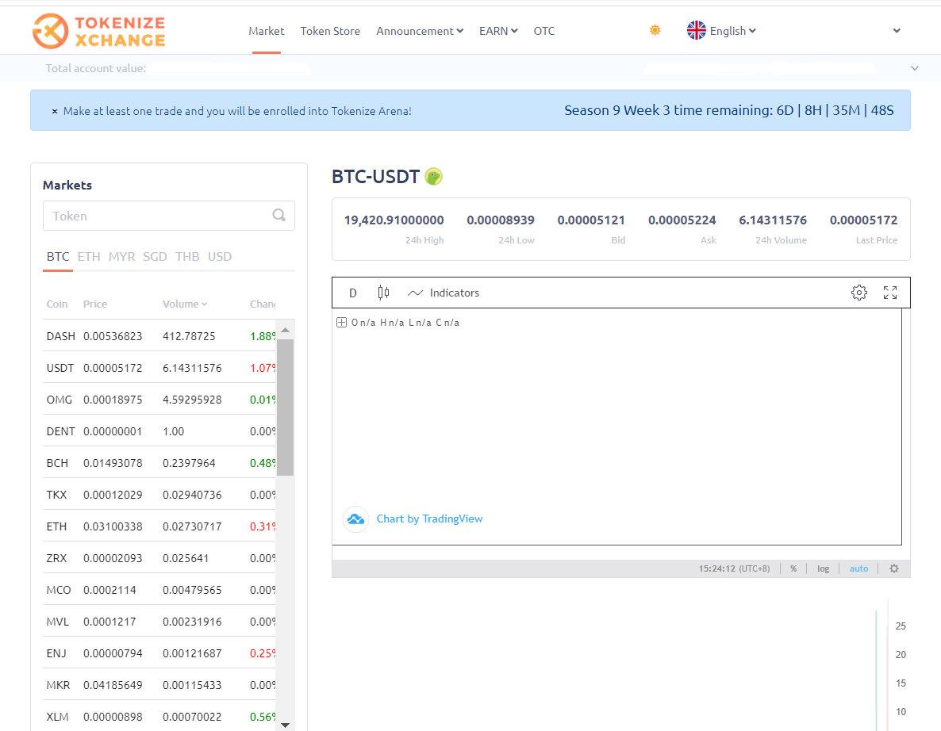Image resolution: width=941 pixels, height=731 pixels.
Task: Sort markets by Coin column header
Action: pos(57,304)
